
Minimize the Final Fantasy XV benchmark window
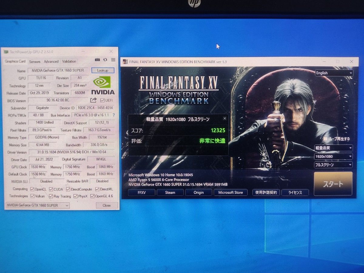[324, 61]
